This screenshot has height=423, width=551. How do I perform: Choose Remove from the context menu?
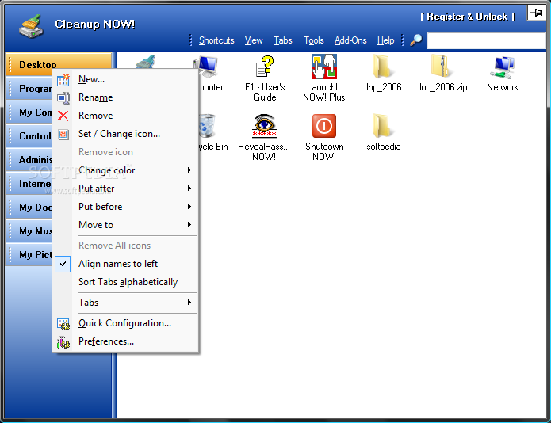click(126, 116)
